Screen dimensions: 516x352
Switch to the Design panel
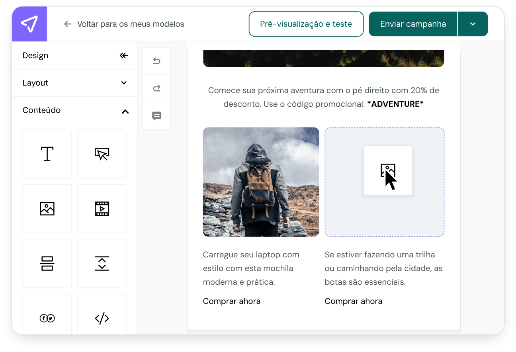click(35, 55)
